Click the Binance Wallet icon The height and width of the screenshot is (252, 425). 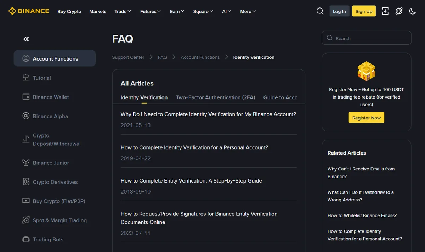tap(26, 97)
